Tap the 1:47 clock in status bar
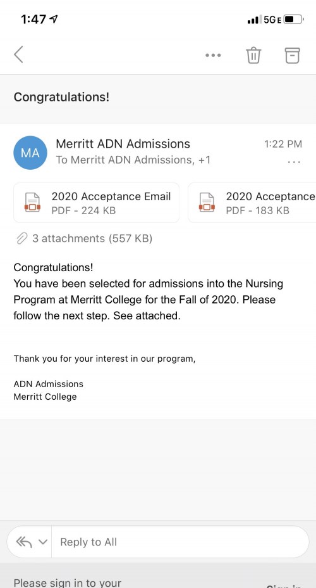 (x=33, y=19)
